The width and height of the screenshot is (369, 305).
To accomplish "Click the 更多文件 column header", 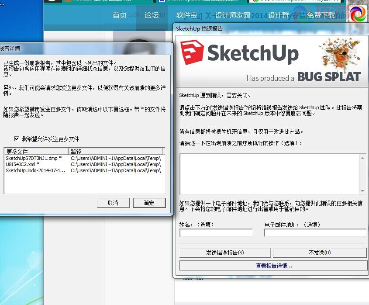I will tap(36, 151).
